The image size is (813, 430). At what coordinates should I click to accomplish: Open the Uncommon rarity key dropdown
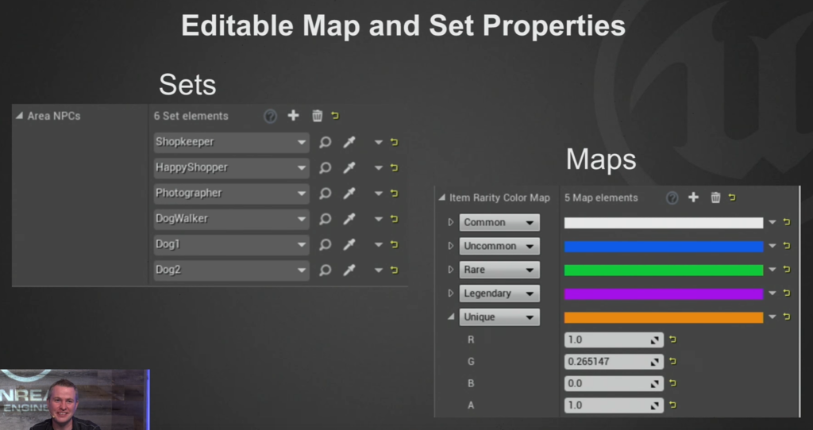tap(499, 246)
